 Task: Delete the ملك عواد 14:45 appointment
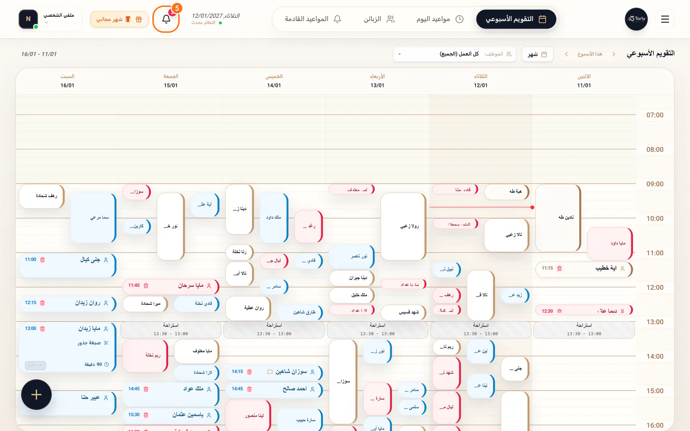click(146, 389)
